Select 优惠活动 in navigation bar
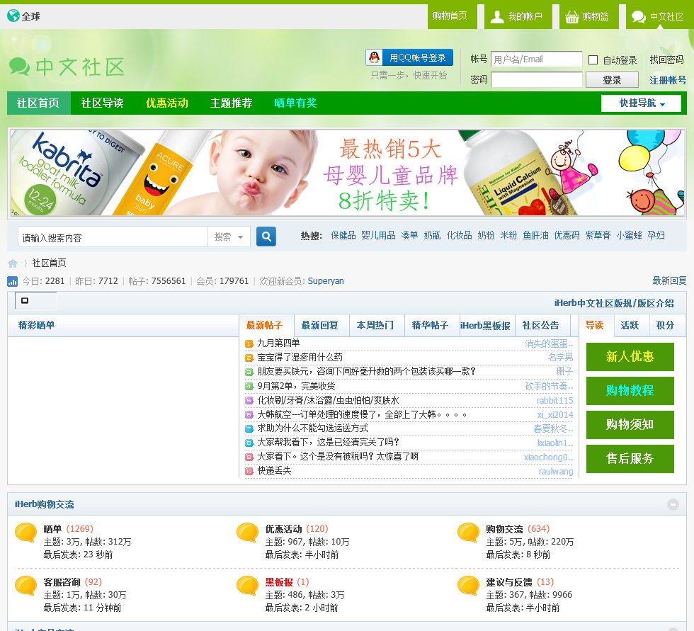Image resolution: width=694 pixels, height=631 pixels. click(167, 103)
